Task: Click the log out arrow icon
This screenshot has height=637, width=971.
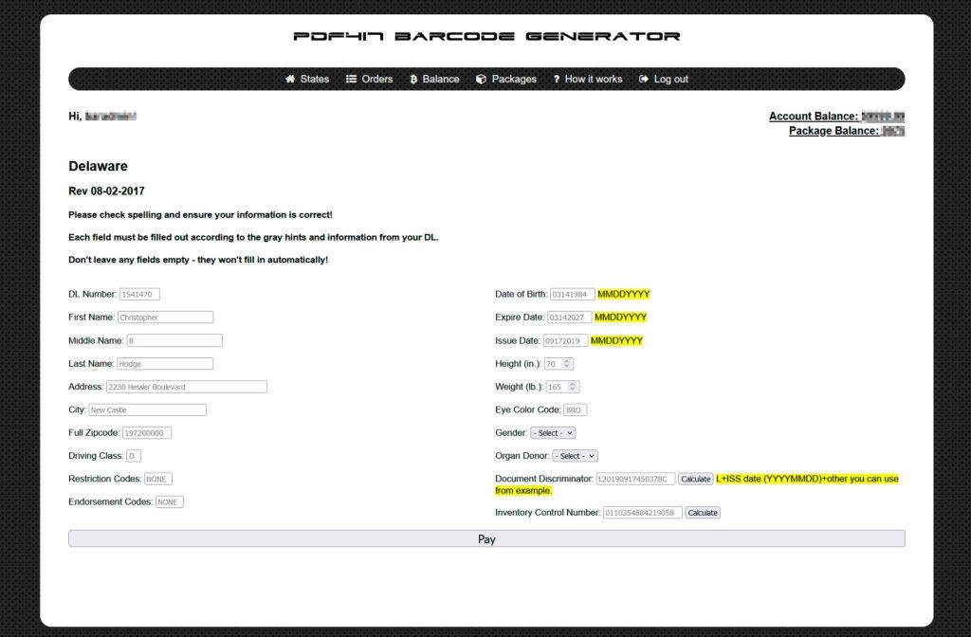Action: (x=643, y=79)
